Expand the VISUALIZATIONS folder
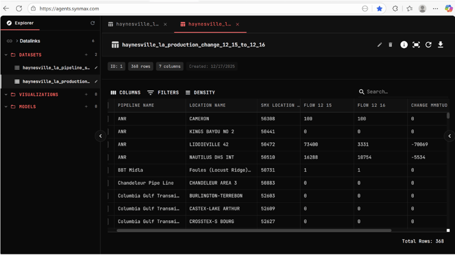Image resolution: width=455 pixels, height=255 pixels. click(x=6, y=94)
